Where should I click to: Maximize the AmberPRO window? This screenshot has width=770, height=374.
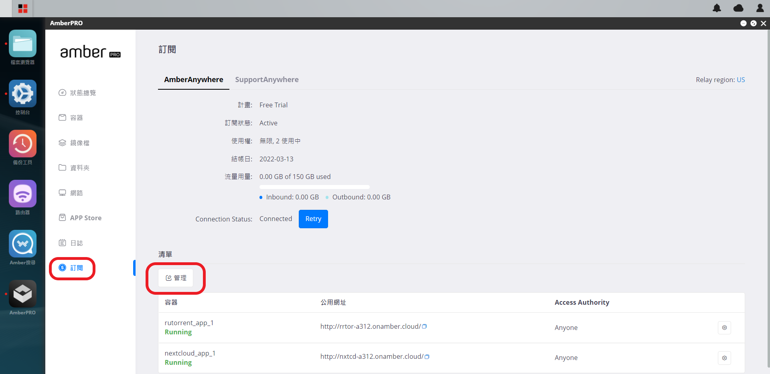coord(754,23)
